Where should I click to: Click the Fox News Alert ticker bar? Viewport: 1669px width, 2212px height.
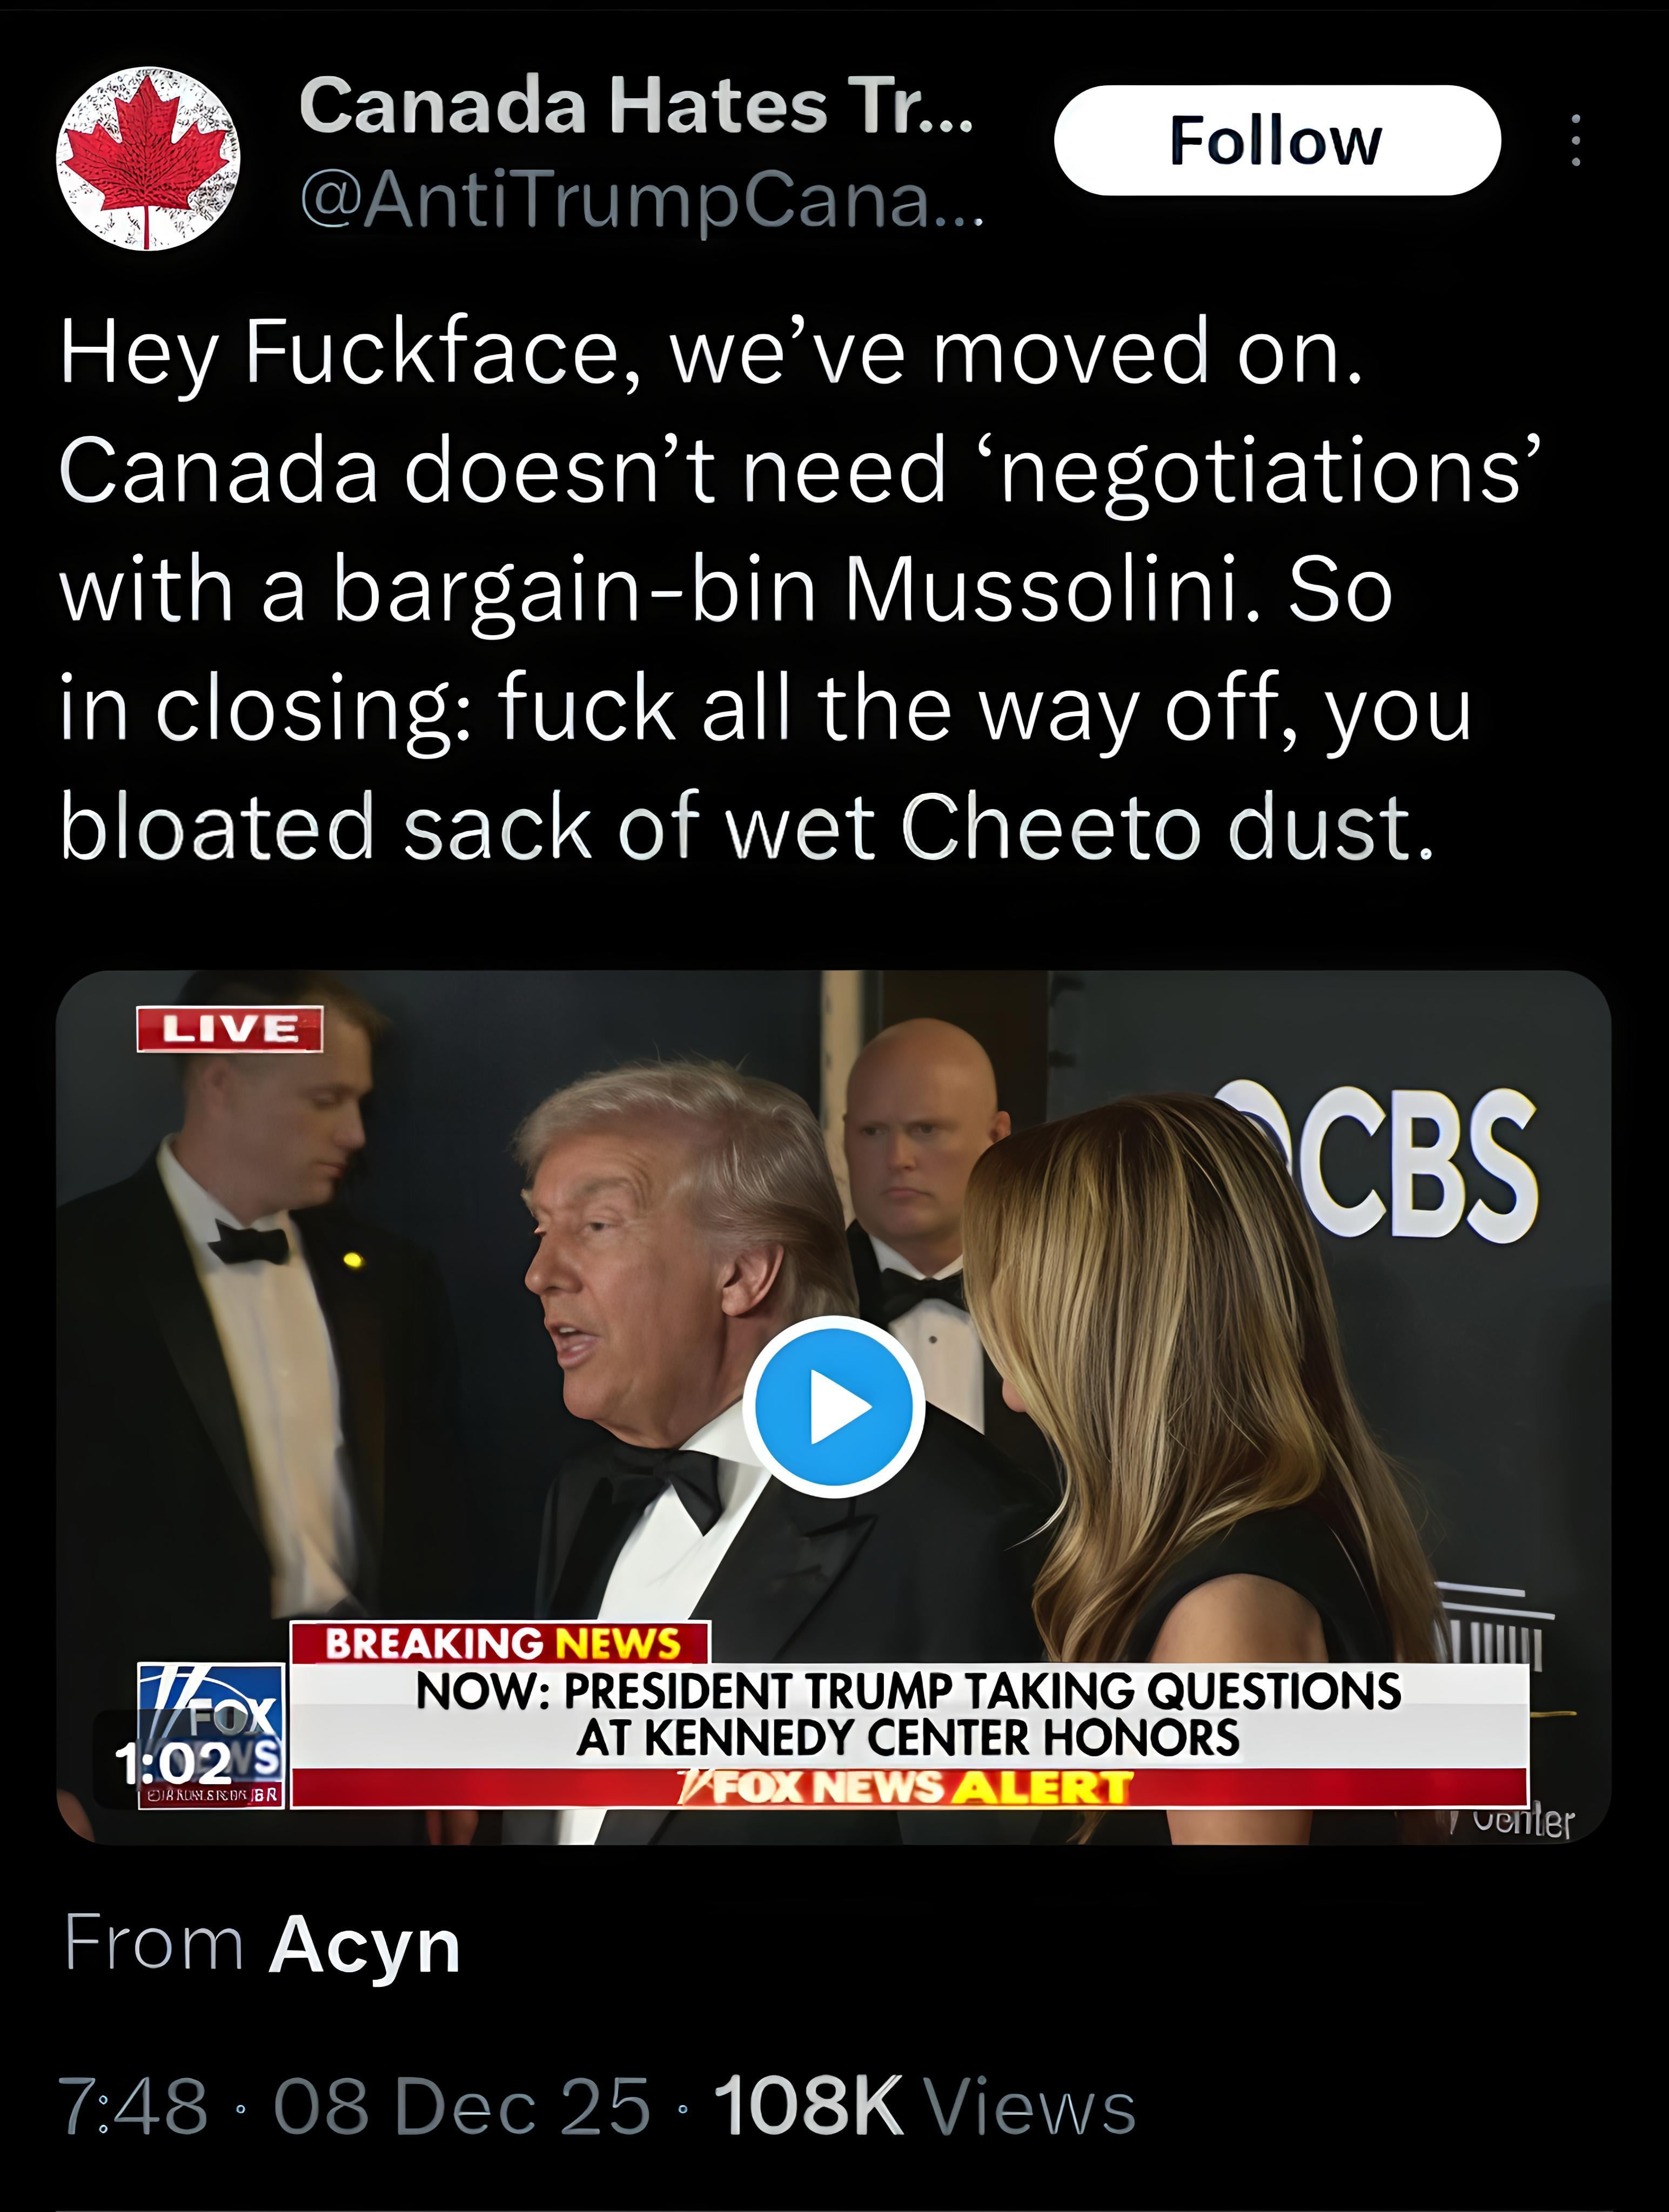click(909, 1787)
